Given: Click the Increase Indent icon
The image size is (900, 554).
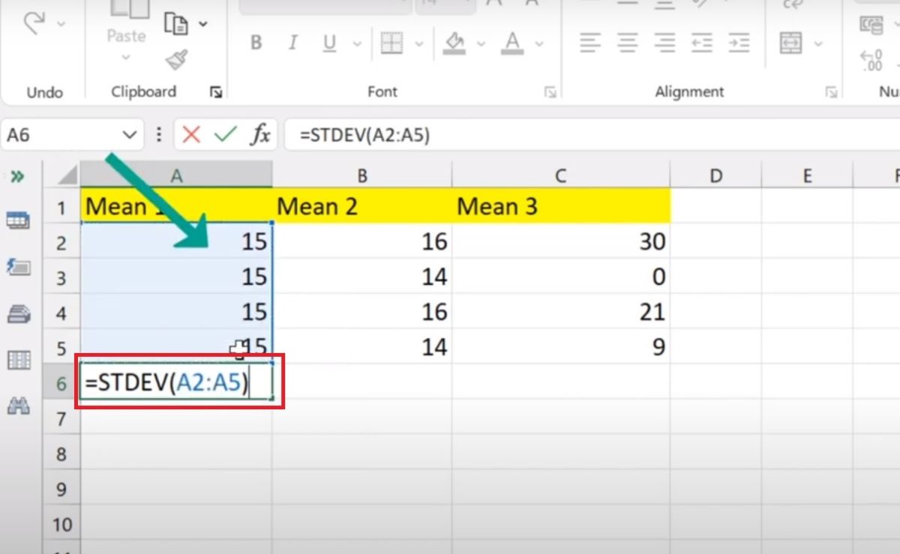Looking at the screenshot, I should [739, 43].
